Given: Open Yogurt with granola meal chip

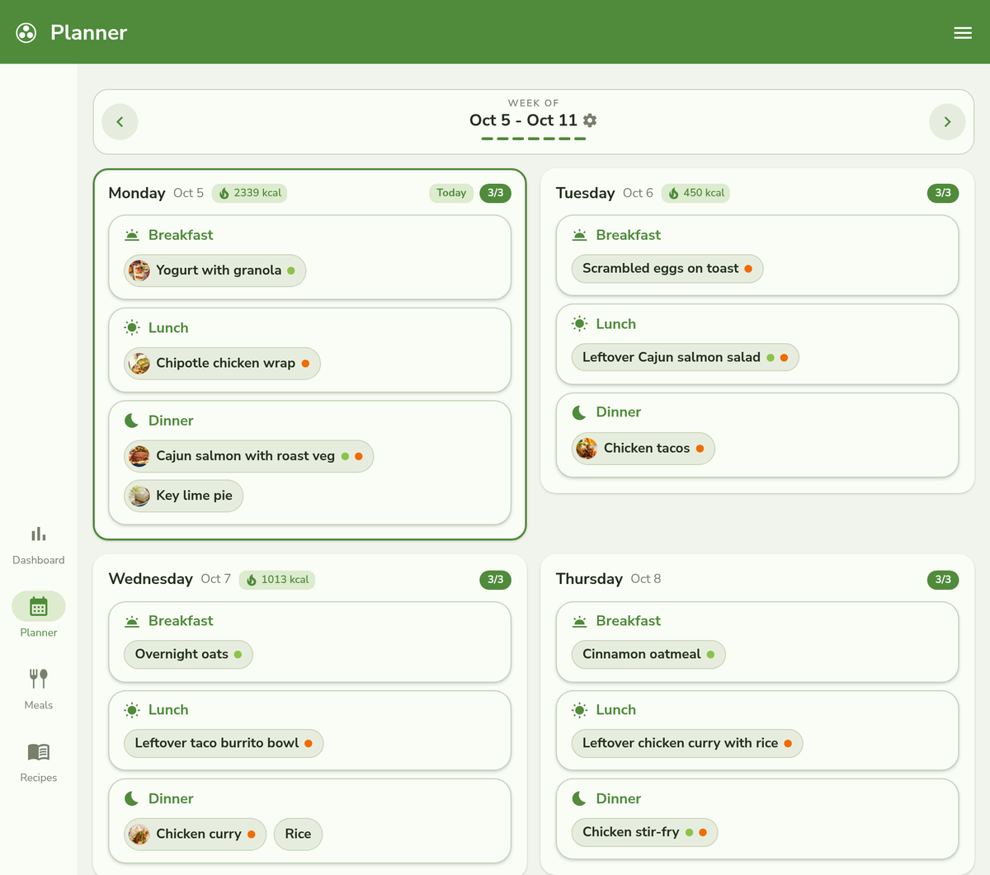Looking at the screenshot, I should 214,270.
